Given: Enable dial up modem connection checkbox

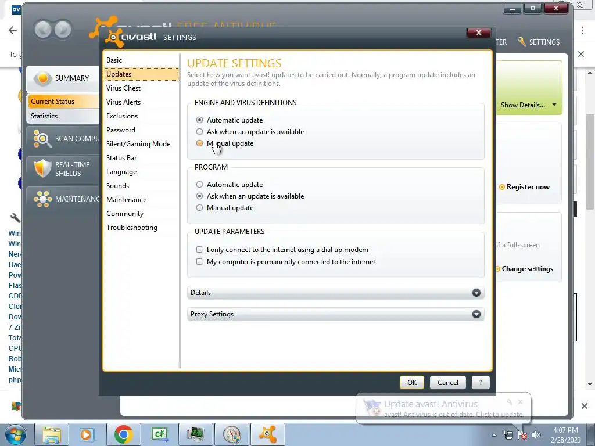Looking at the screenshot, I should 199,250.
